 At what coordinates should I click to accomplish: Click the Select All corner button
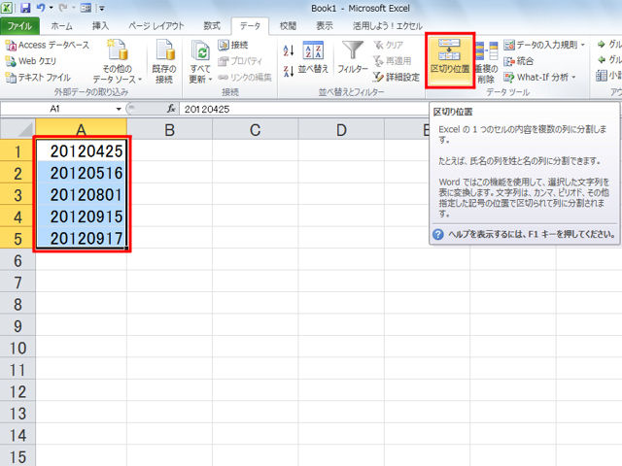17,129
